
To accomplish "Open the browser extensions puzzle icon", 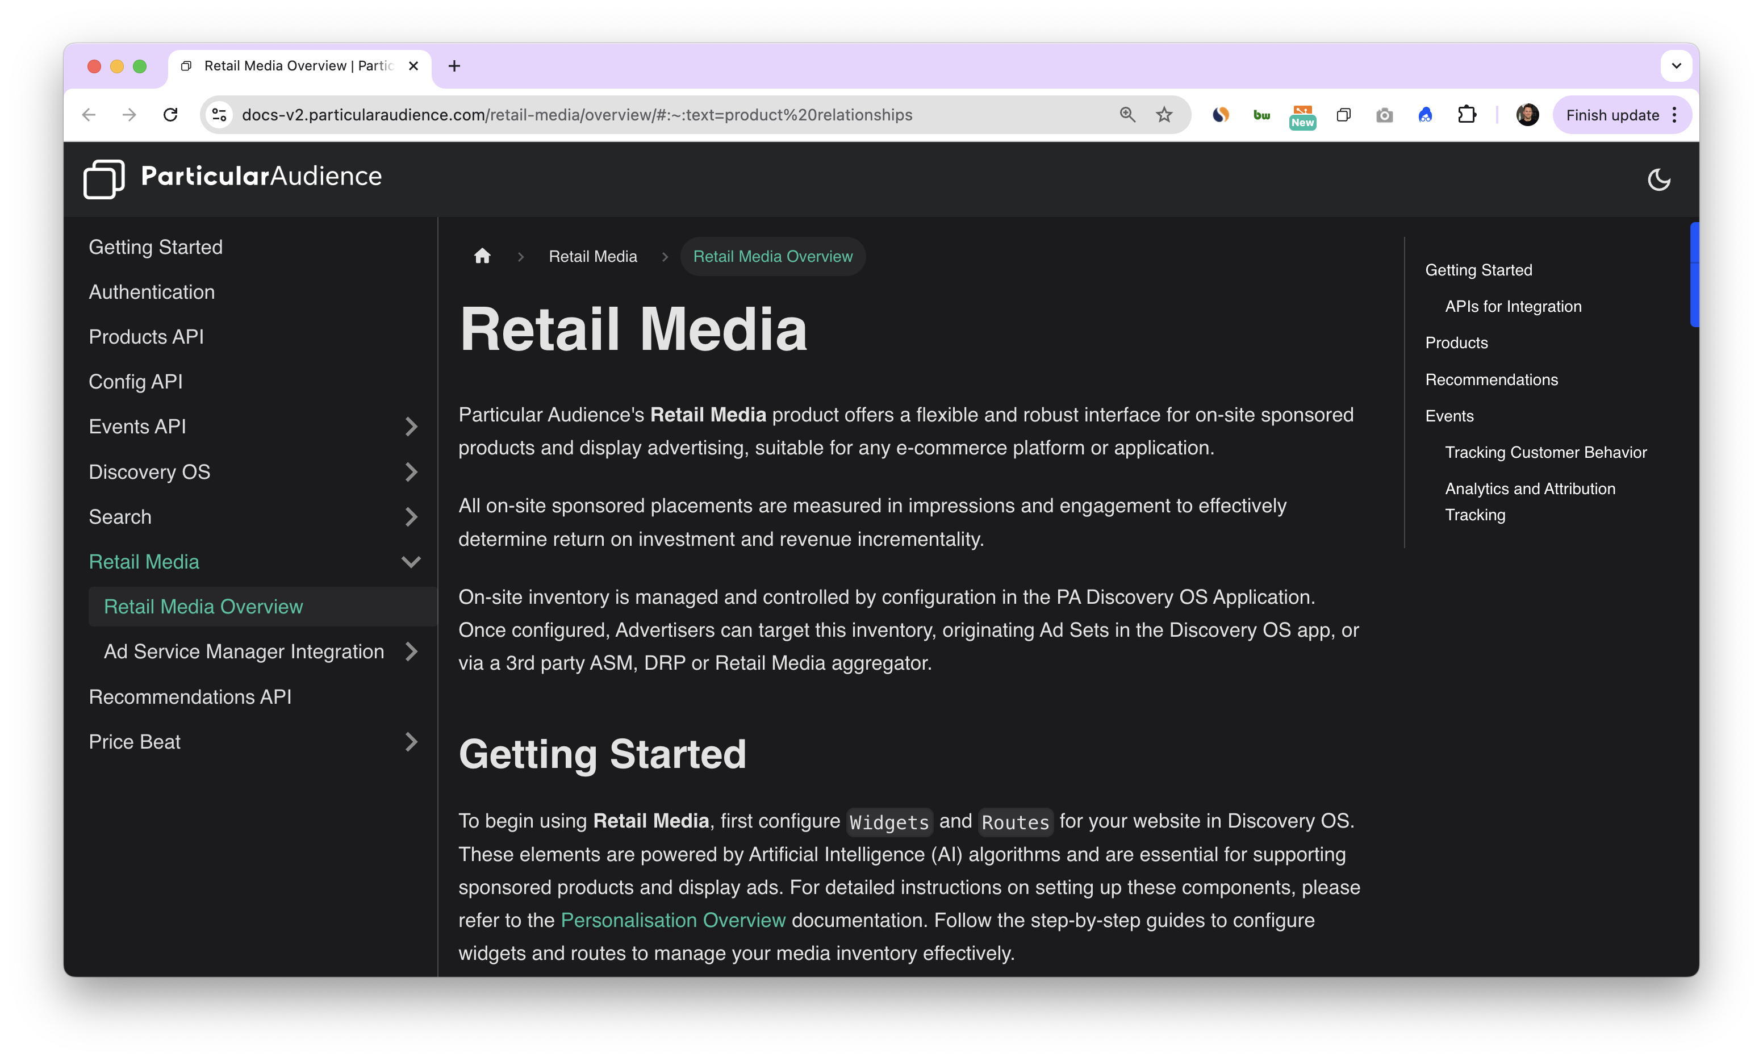I will [1467, 115].
